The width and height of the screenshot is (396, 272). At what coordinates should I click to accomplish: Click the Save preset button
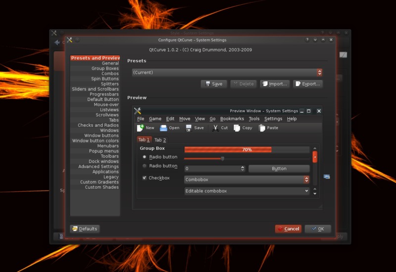pyautogui.click(x=214, y=84)
